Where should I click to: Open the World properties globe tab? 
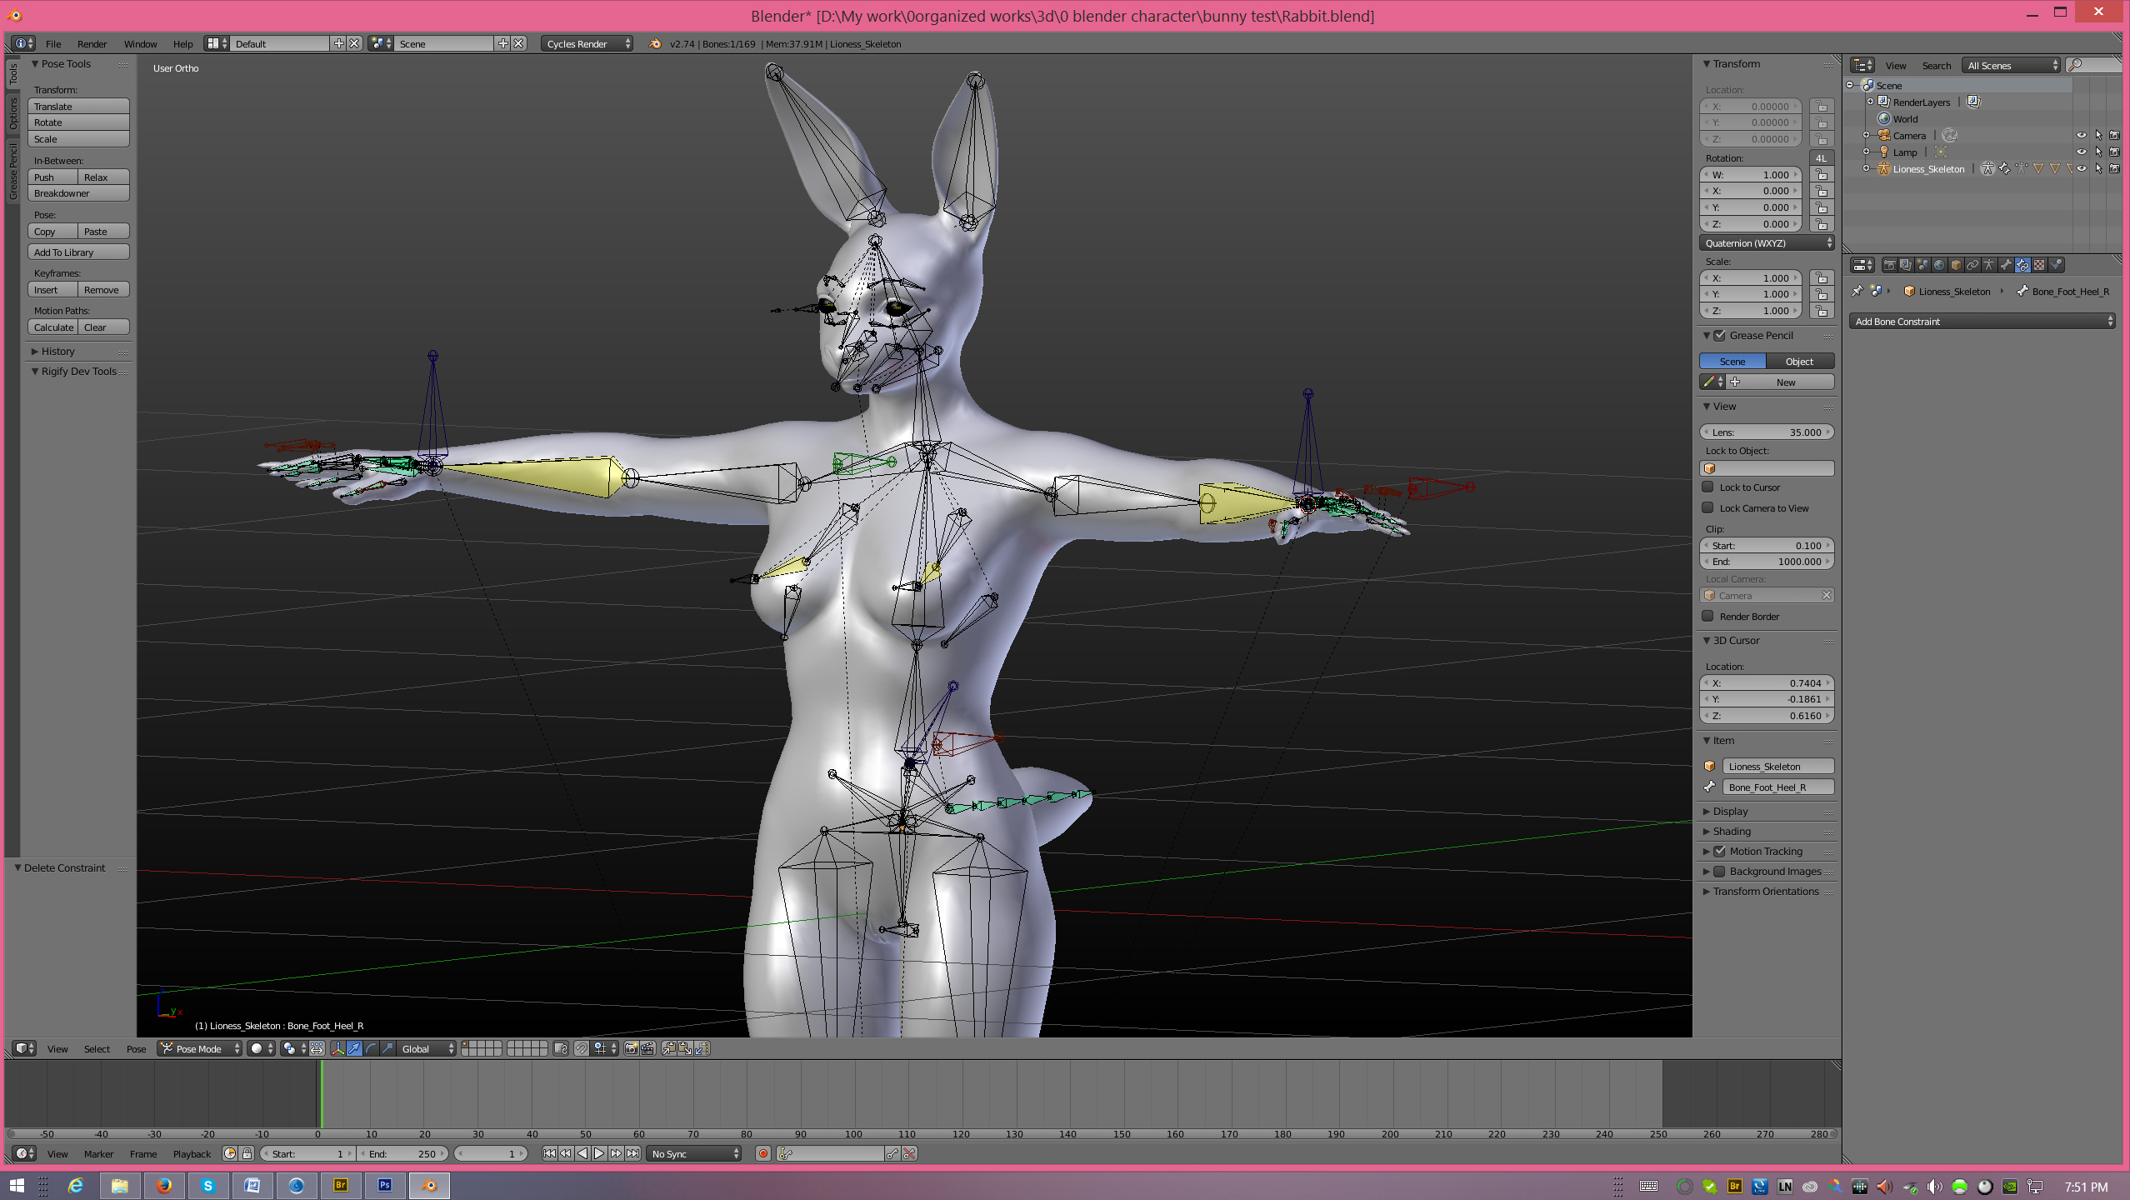[x=1939, y=265]
